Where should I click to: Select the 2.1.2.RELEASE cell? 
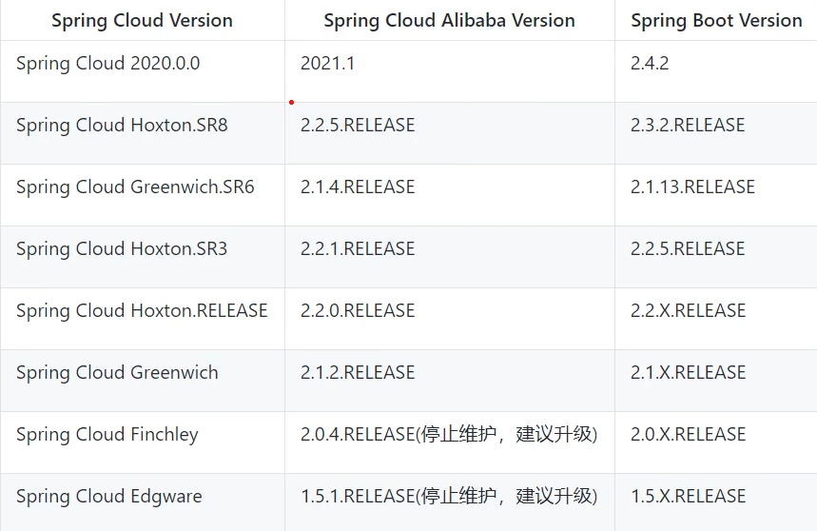[450, 381]
